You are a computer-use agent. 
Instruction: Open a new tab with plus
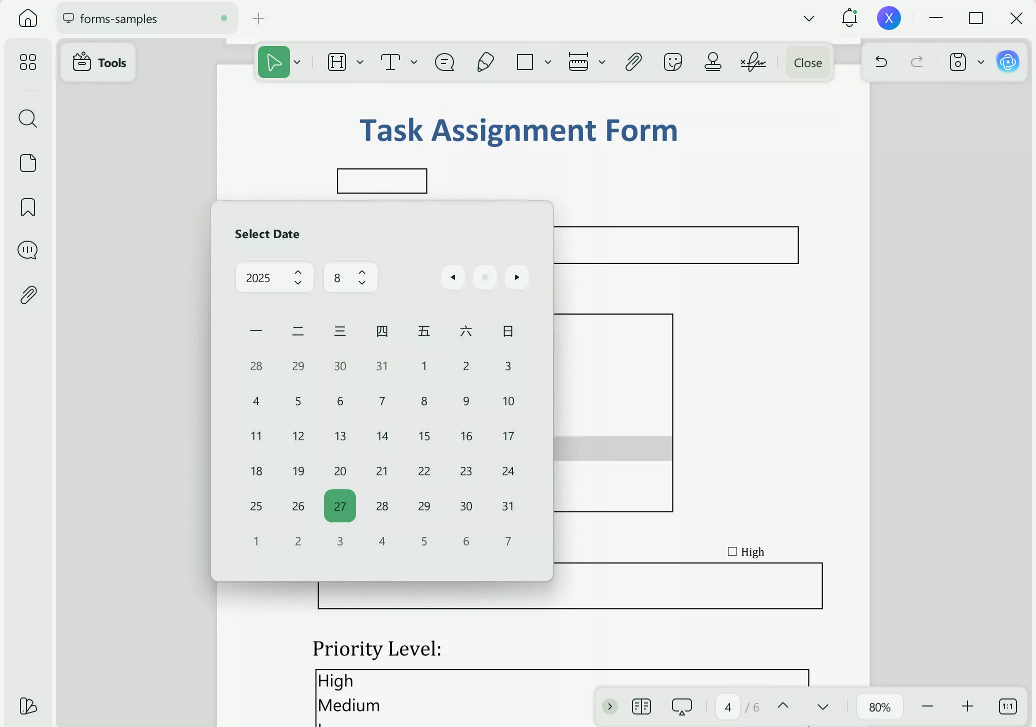(258, 19)
